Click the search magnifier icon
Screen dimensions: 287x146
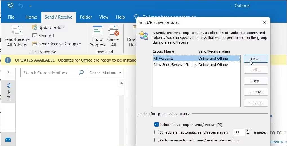pos(81,73)
